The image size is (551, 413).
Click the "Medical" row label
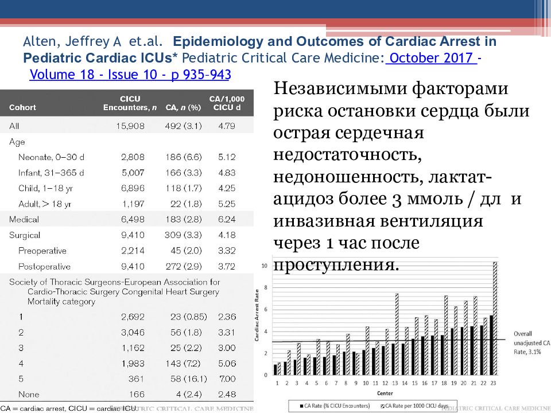point(24,220)
